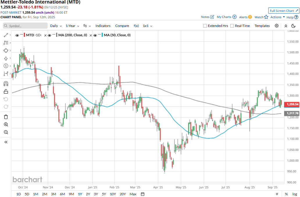This screenshot has width=300, height=197.
Task: Open Notes edit icon
Action: tap(212, 17)
